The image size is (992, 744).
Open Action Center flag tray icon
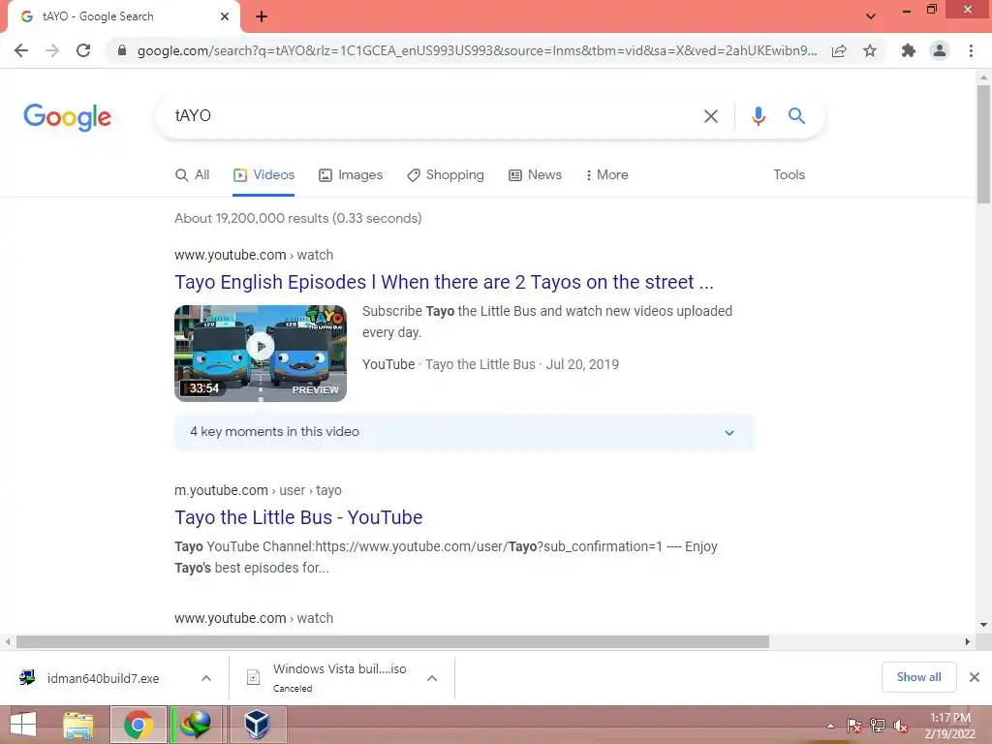[853, 726]
